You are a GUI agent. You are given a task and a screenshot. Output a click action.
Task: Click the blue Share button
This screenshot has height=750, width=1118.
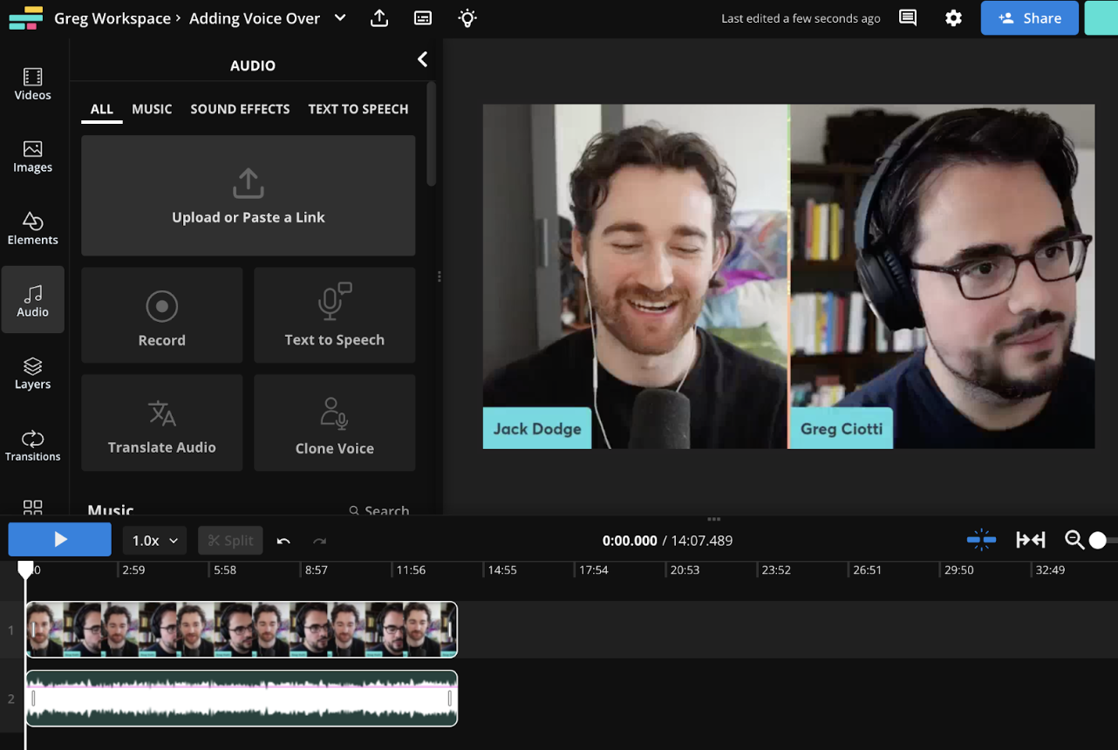pyautogui.click(x=1030, y=17)
